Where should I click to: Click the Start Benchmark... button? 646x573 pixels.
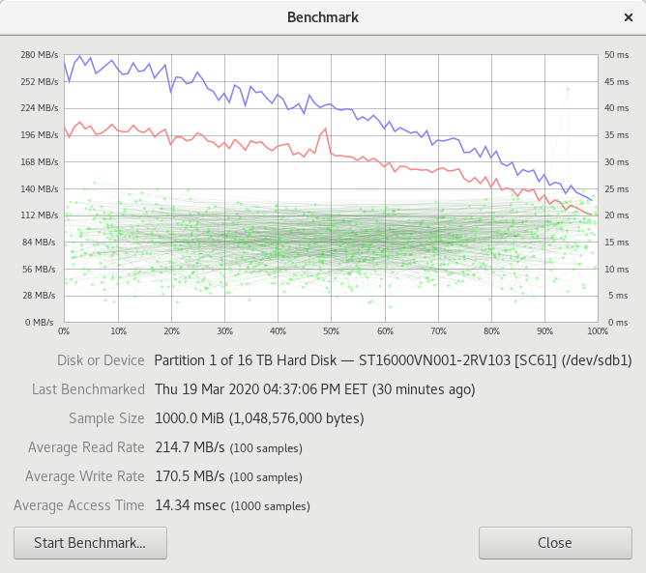point(90,542)
